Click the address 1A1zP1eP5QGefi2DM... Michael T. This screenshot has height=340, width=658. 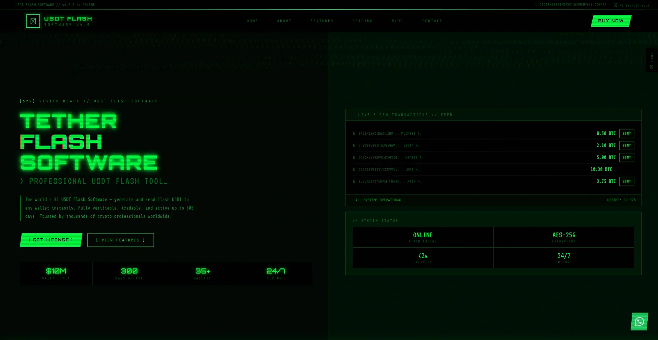390,133
